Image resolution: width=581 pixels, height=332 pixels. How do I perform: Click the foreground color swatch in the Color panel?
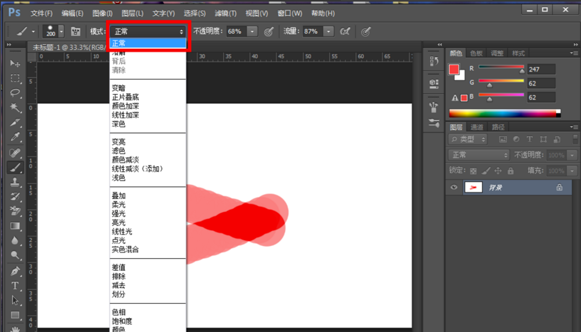point(454,69)
